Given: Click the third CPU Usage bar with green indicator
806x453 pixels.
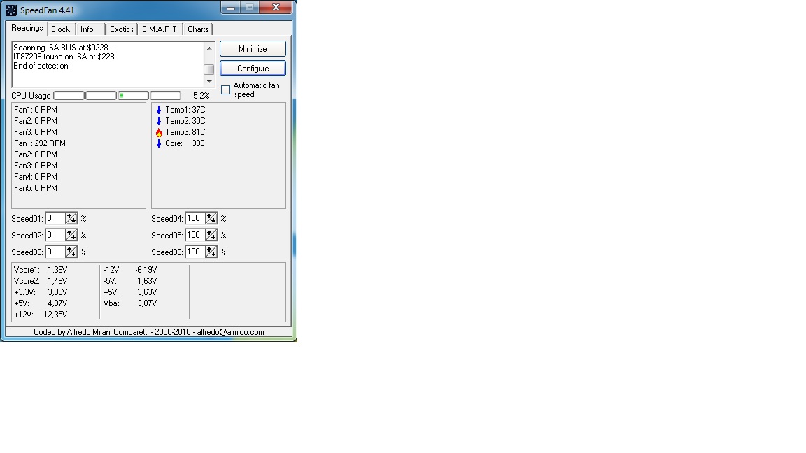Looking at the screenshot, I should (133, 96).
